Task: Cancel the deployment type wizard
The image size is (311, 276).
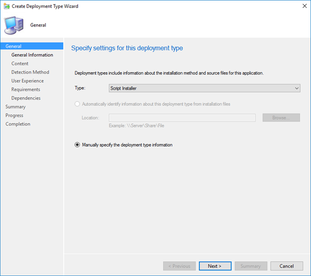Action: 286,266
